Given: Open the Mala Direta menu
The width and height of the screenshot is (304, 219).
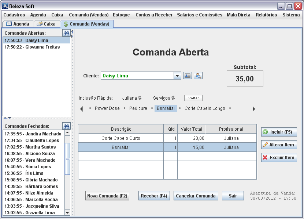Looking at the screenshot, I should (x=238, y=15).
